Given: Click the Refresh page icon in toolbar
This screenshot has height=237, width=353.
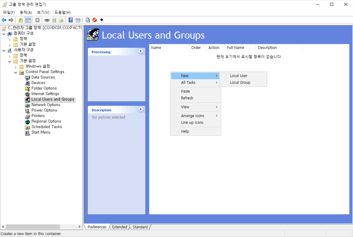Looking at the screenshot, I should tap(54, 20).
